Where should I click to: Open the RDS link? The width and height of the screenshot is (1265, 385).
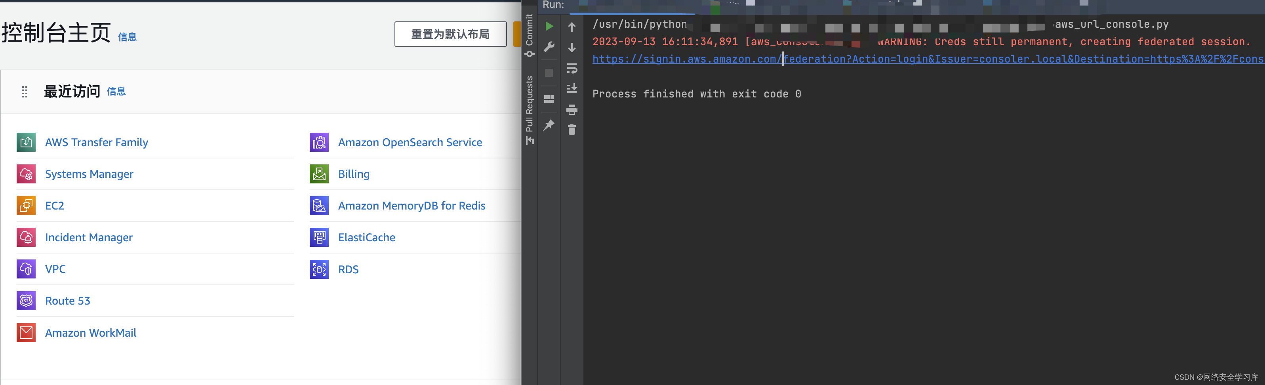tap(348, 270)
